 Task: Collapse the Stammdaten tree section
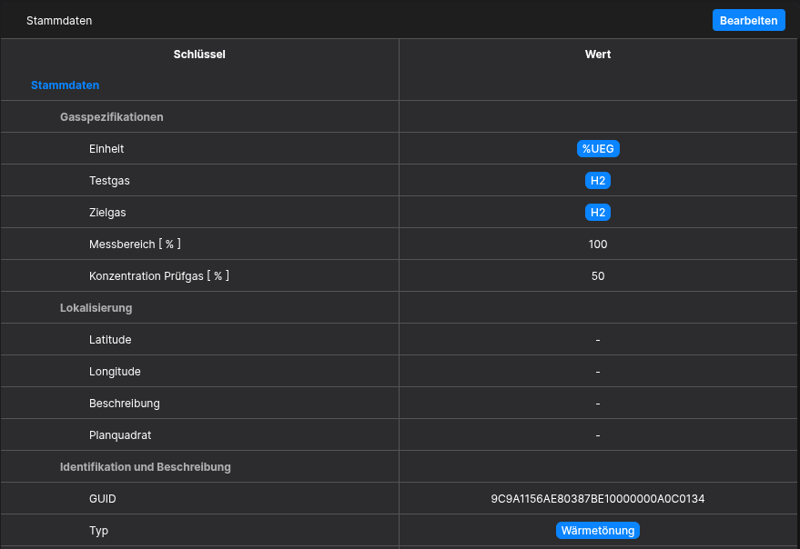(65, 85)
